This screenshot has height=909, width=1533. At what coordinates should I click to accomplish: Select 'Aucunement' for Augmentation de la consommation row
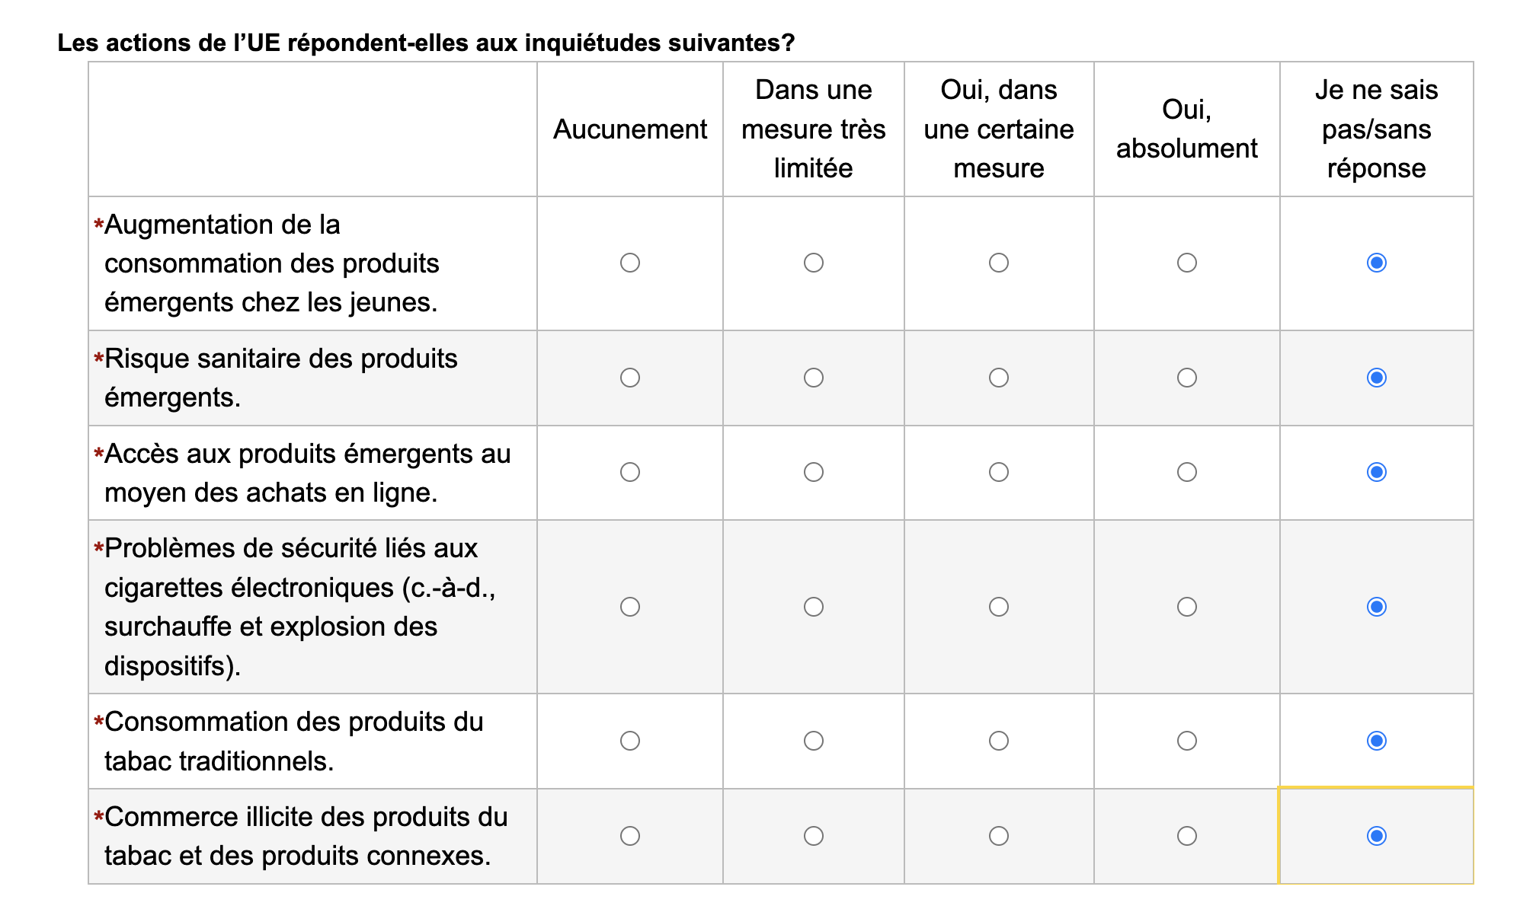point(630,263)
